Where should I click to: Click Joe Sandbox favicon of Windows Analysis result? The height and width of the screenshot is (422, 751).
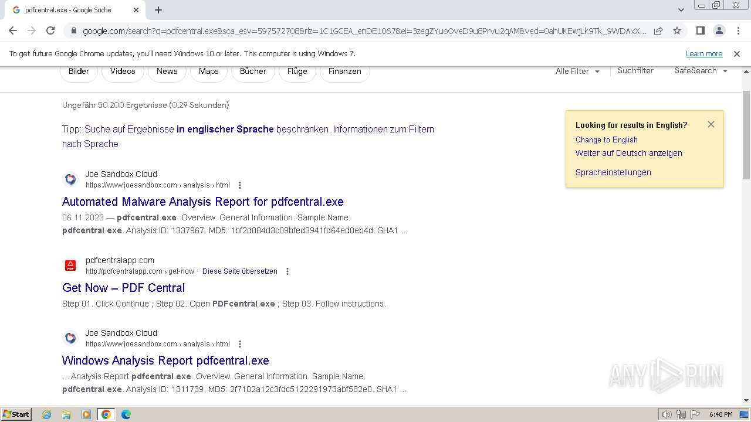(x=70, y=338)
